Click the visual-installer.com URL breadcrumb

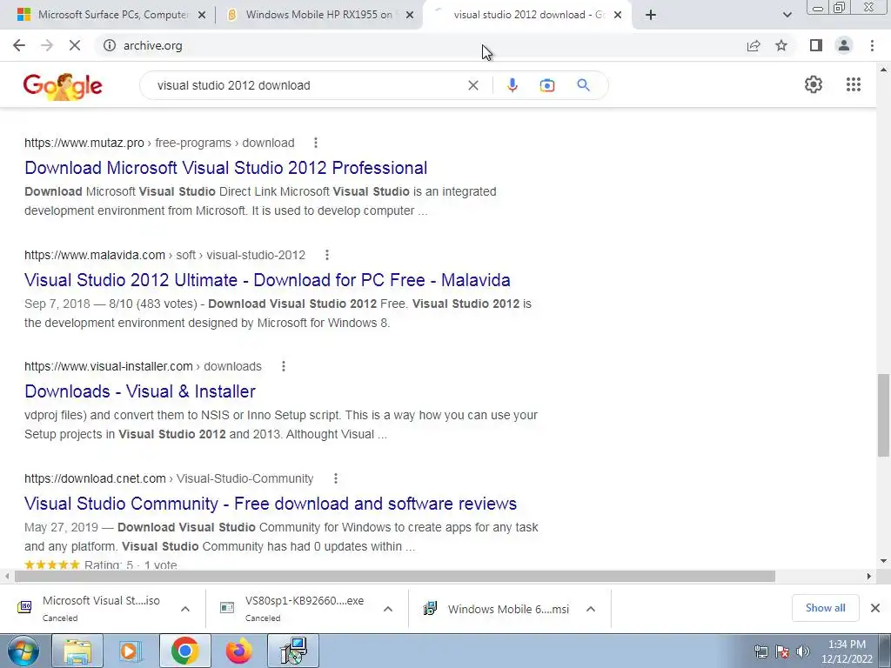pyautogui.click(x=143, y=366)
